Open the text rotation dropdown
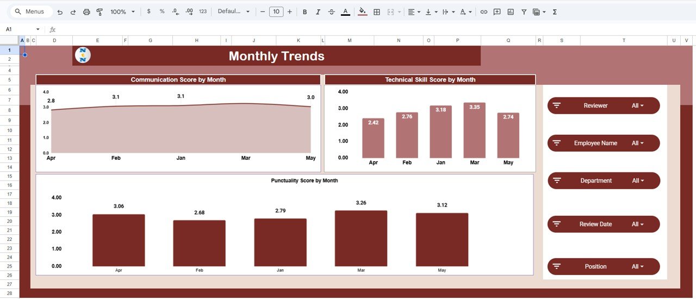696x299 pixels. (x=465, y=11)
